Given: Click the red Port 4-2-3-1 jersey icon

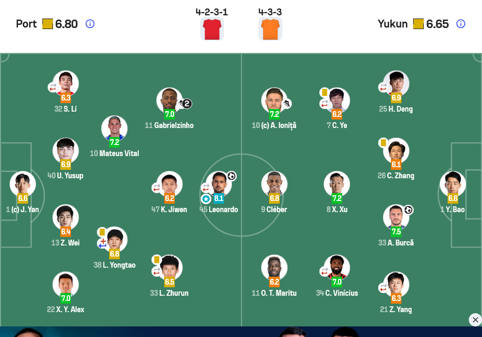Looking at the screenshot, I should coord(212,28).
